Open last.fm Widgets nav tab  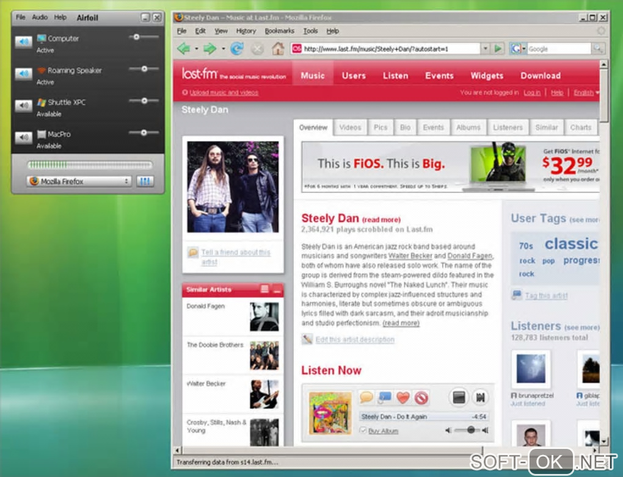point(487,76)
